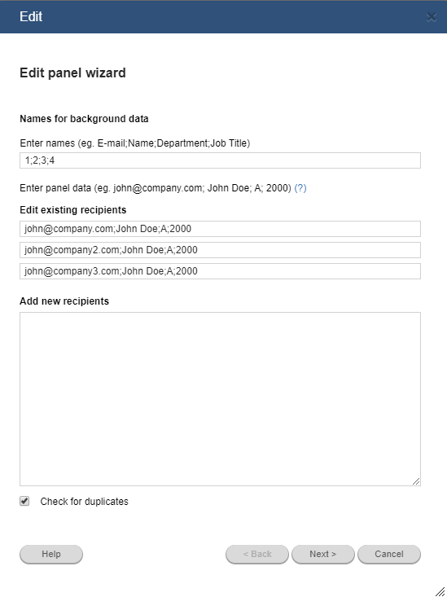The image size is (447, 597).
Task: Grab the text area resize handle
Action: [x=416, y=481]
